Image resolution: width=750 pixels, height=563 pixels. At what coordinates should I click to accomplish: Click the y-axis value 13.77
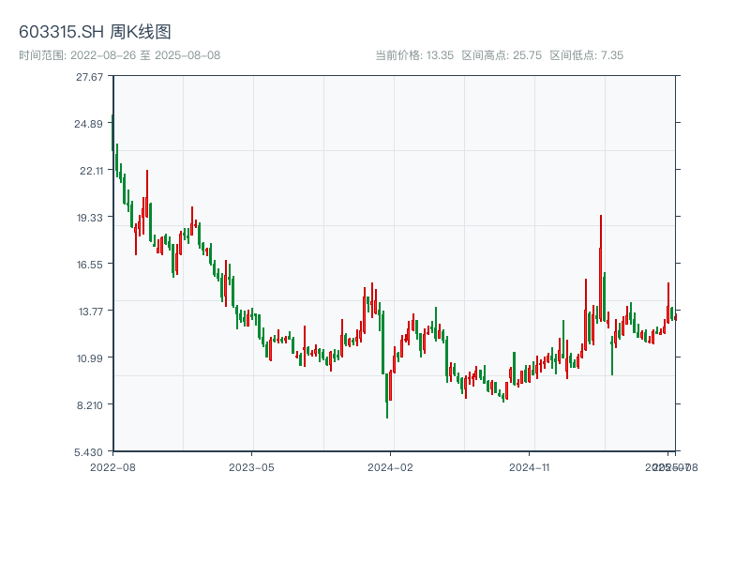point(91,312)
